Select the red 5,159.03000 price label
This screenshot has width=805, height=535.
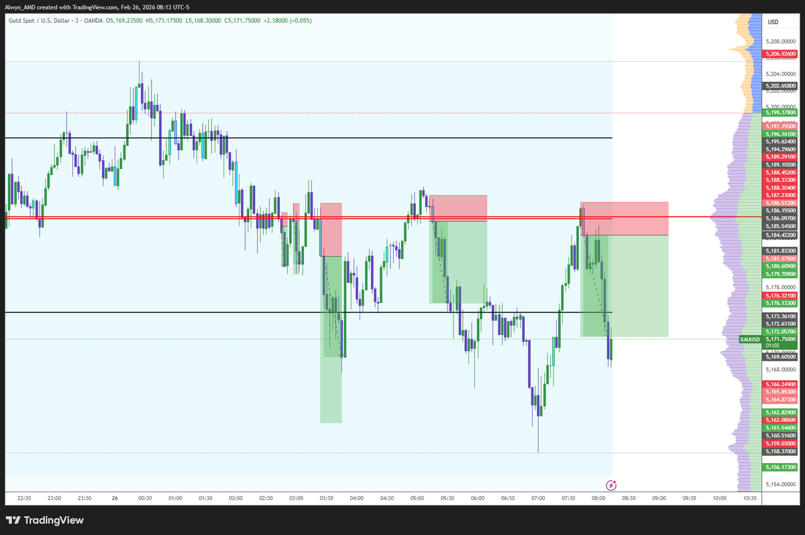[x=780, y=443]
